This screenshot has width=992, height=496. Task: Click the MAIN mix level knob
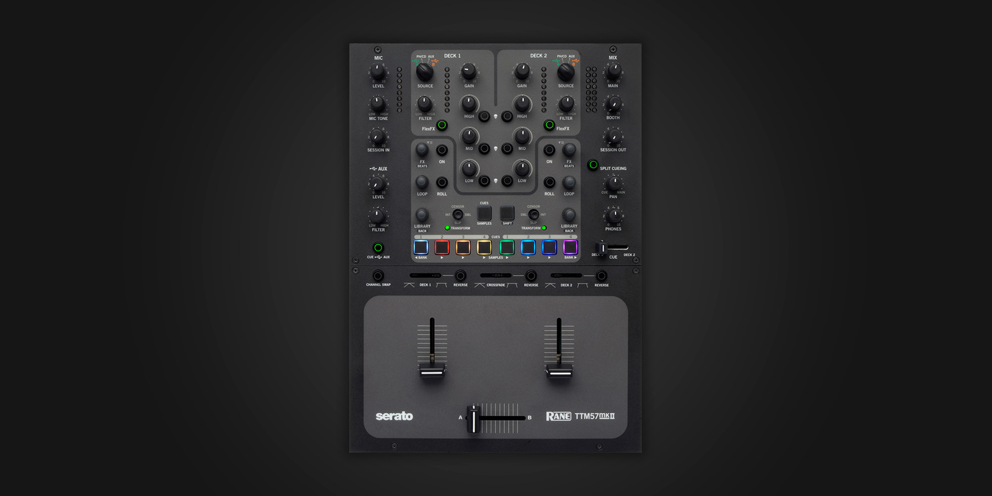(613, 72)
